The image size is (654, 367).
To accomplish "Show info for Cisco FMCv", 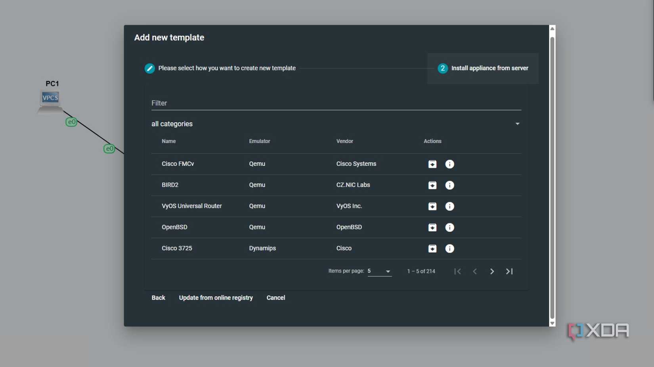I will point(449,164).
